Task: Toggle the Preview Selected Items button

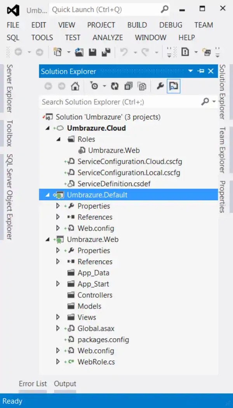Action: coord(174,86)
